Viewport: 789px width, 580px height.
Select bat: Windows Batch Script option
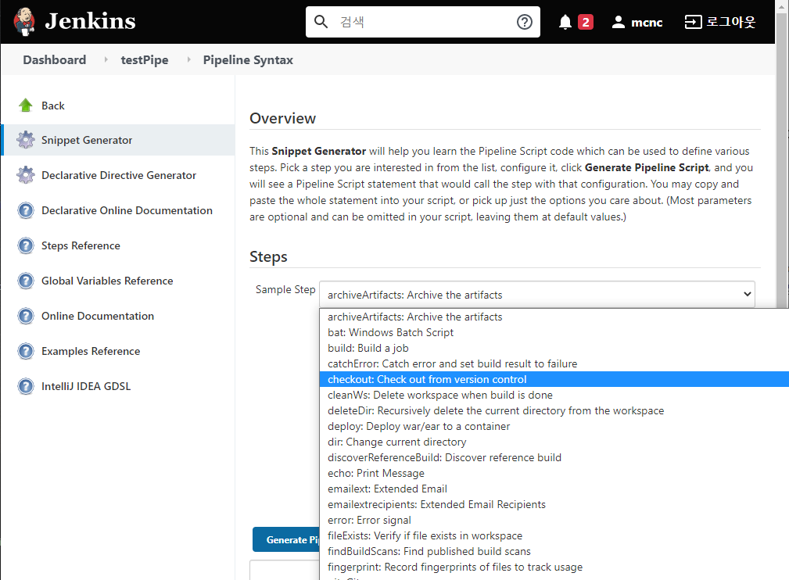pos(554,332)
